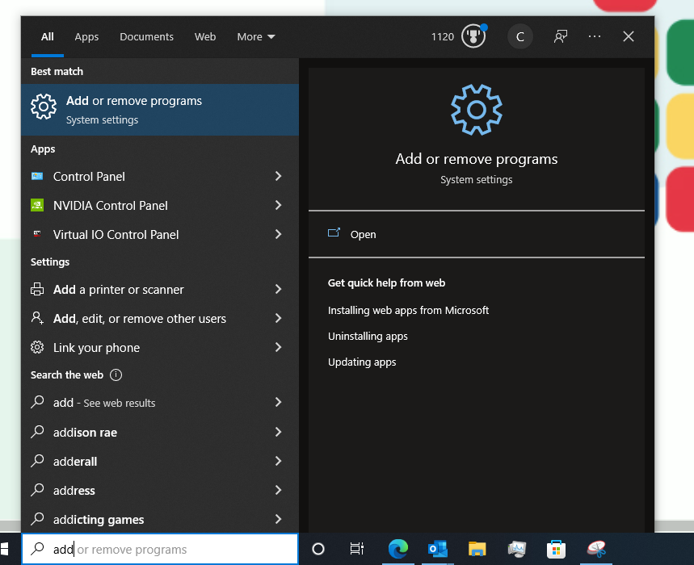
Task: Expand the address suggestion arrow
Action: (x=278, y=490)
